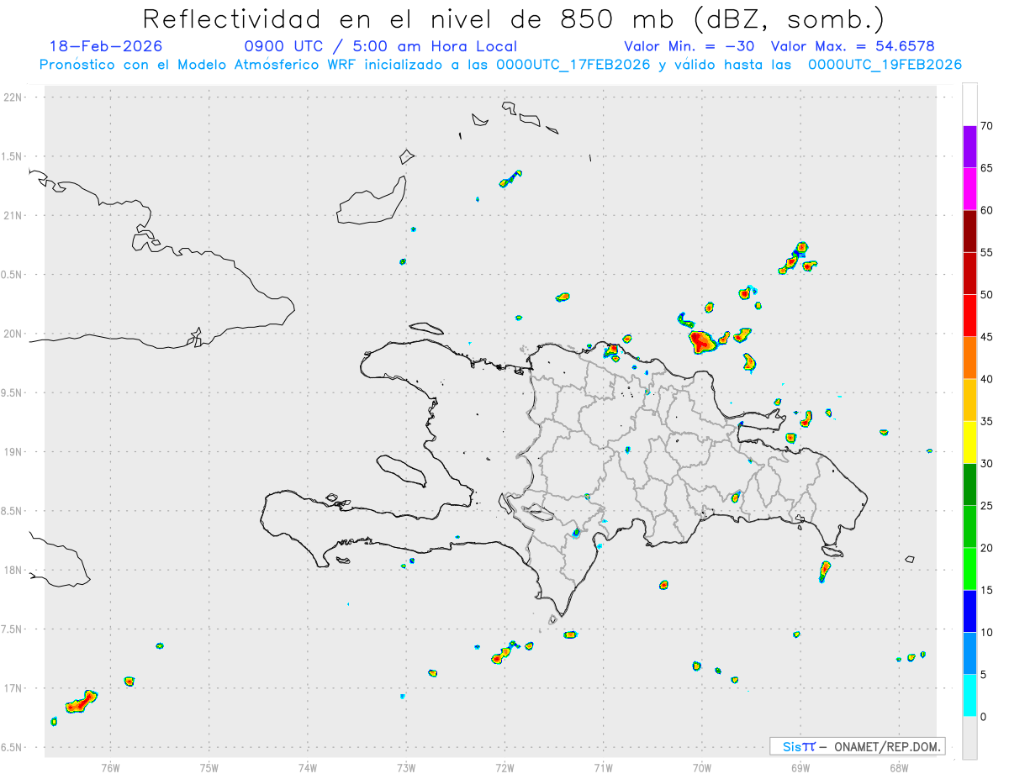Click the '18N' latitude axis label
Screen dimensions: 1009x779
click(14, 570)
